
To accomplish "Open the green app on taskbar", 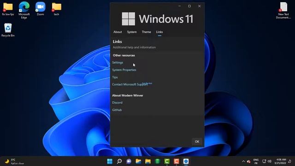I will (x=158, y=161).
